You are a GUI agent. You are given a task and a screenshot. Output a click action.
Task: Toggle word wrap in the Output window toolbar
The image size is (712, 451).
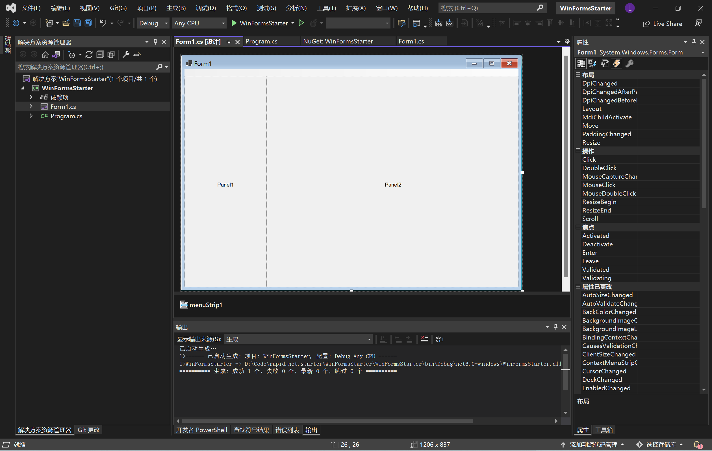440,339
